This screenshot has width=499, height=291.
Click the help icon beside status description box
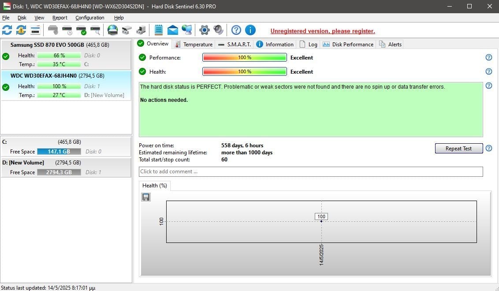(489, 86)
